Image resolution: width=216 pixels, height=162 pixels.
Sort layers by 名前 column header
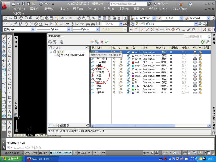pyautogui.click(x=103, y=48)
